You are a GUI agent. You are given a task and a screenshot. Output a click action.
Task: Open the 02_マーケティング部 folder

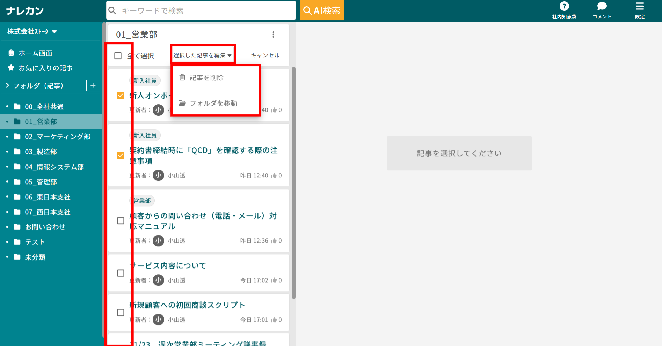click(x=57, y=137)
